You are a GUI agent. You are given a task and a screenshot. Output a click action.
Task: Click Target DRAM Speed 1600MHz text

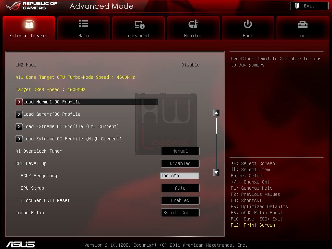click(51, 89)
